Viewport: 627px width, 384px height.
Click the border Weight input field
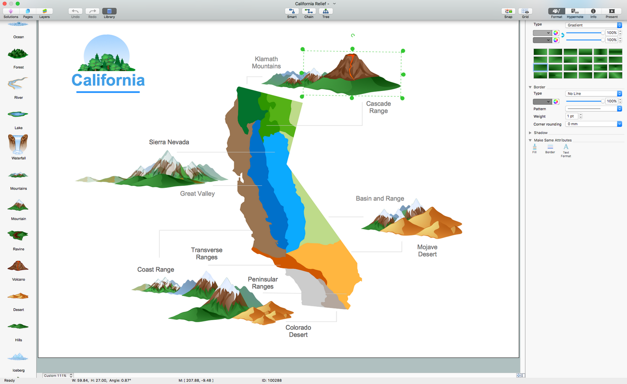click(x=572, y=116)
